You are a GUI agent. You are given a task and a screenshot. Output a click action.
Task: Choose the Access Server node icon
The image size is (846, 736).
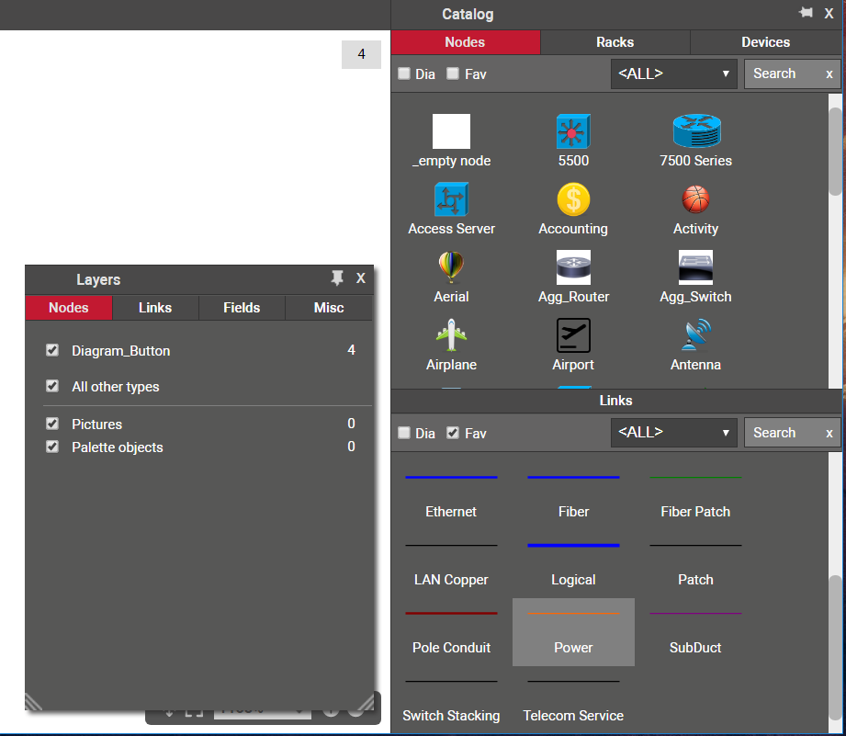coord(451,199)
